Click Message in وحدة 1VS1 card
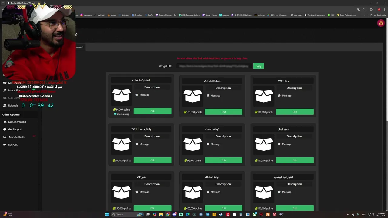The width and height of the screenshot is (388, 218). [x=286, y=96]
